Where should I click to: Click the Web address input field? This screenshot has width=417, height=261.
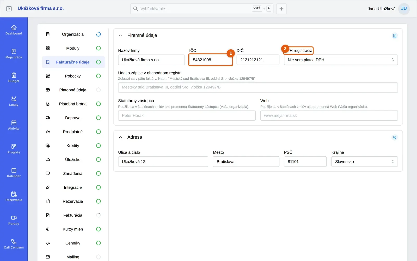point(329,115)
